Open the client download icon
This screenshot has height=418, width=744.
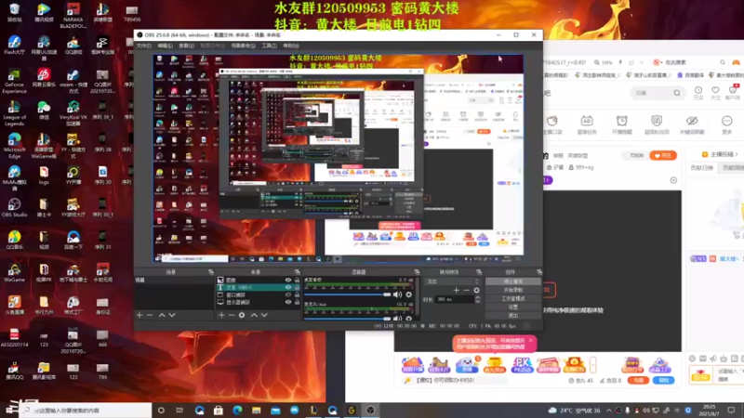click(x=733, y=92)
